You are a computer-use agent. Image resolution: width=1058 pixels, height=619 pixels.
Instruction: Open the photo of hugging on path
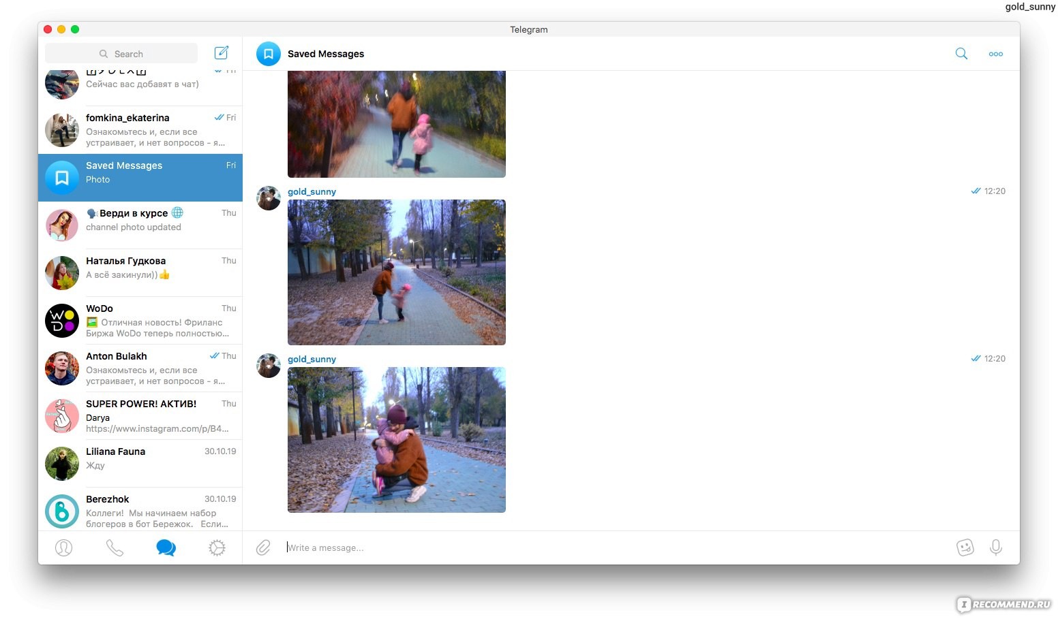[x=396, y=440]
